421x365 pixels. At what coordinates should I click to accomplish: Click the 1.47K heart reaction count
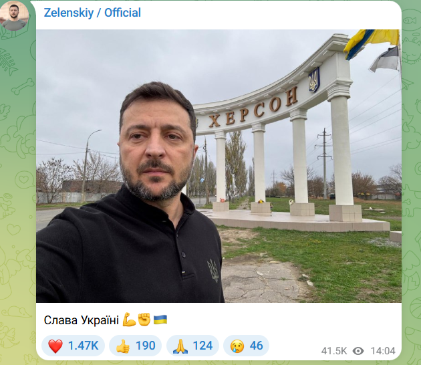[x=84, y=346]
